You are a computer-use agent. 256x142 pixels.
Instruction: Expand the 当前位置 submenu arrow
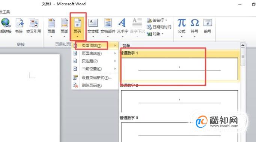[x=115, y=69]
